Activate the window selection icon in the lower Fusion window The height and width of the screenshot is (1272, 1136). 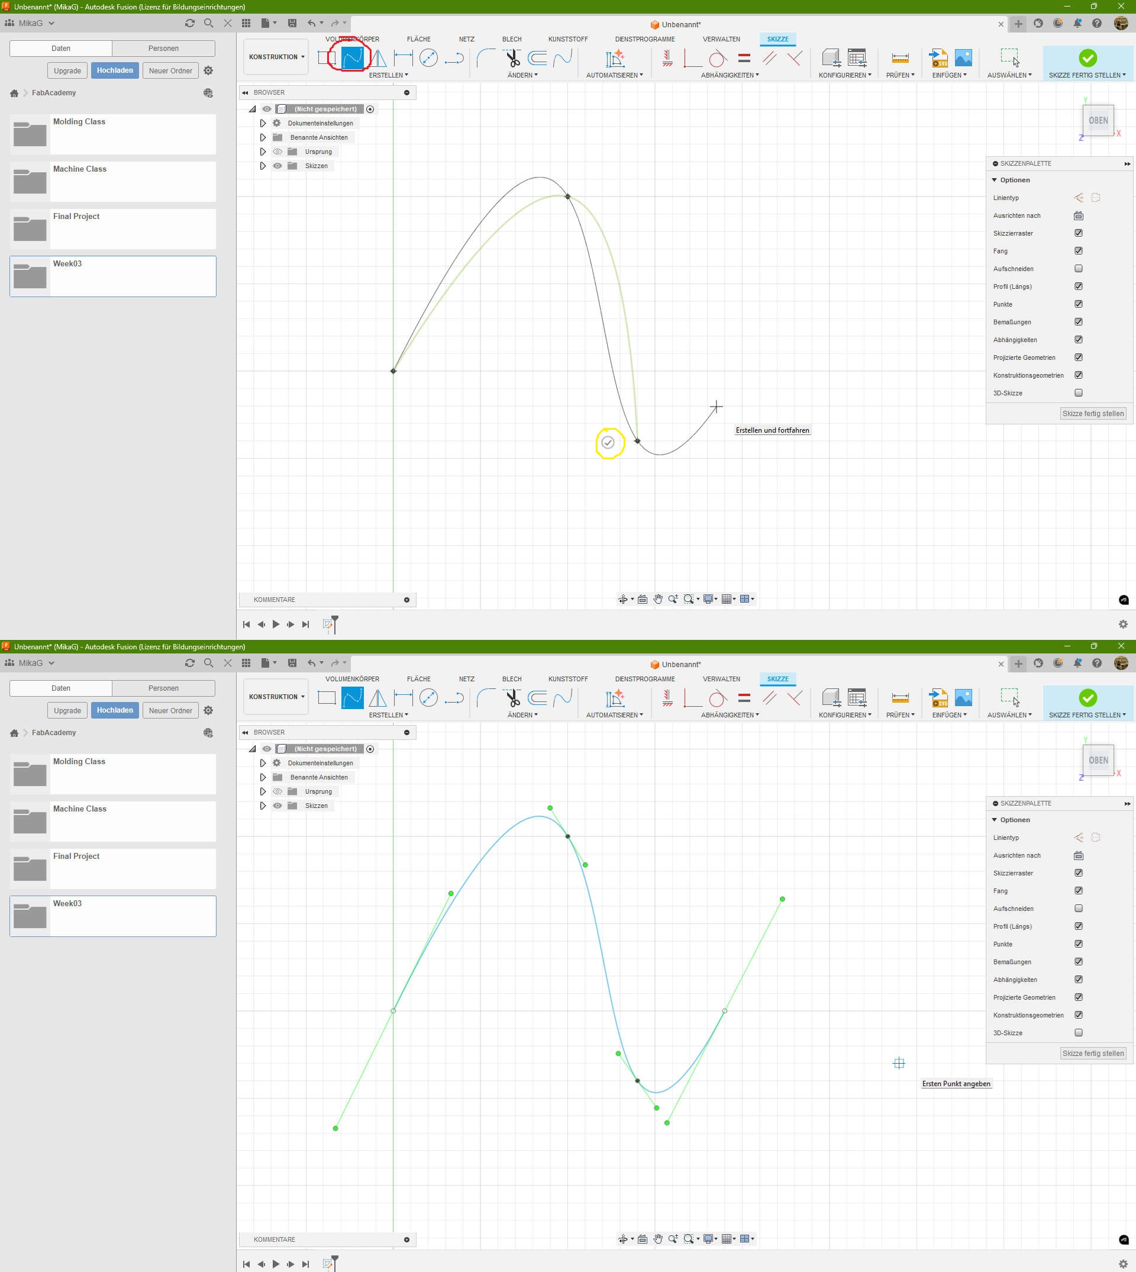(1009, 697)
